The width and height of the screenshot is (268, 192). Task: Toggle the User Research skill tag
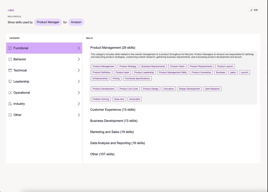pos(212,89)
